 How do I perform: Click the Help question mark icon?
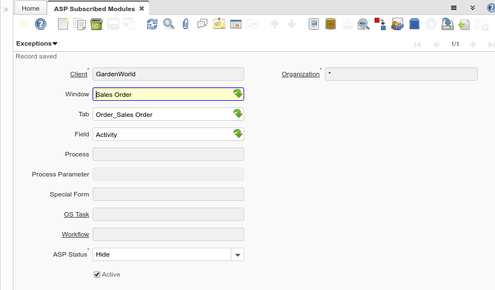tap(40, 24)
